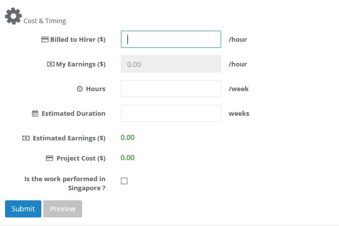Click the clock icon beside Hours
The width and height of the screenshot is (339, 226).
click(80, 89)
